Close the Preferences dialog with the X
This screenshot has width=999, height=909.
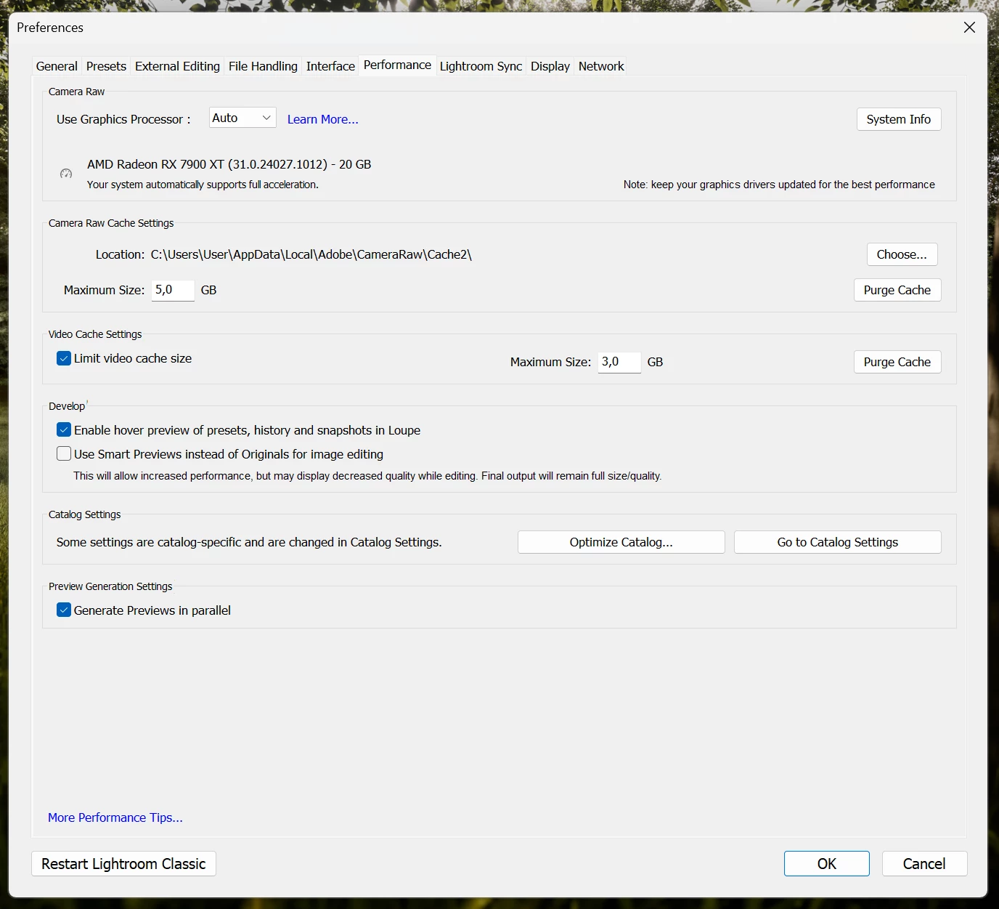coord(969,28)
